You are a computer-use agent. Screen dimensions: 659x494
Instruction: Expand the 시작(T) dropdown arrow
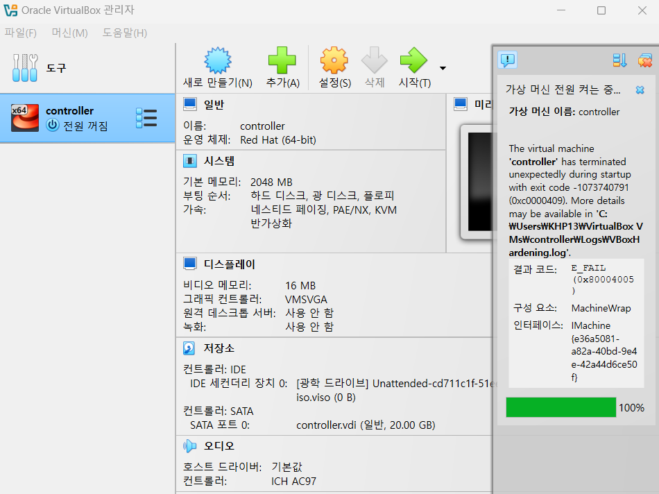[443, 68]
